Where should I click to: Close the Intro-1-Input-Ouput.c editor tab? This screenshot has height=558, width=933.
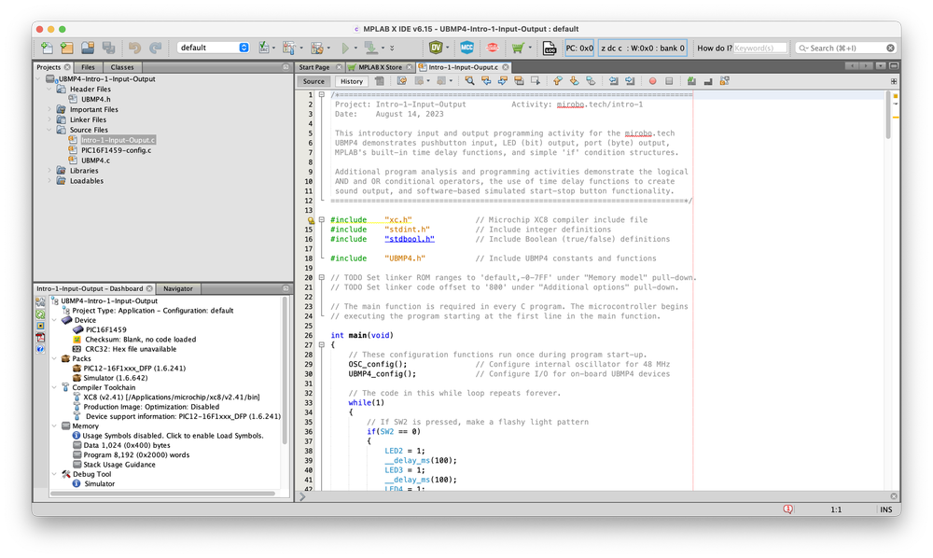[x=506, y=67]
